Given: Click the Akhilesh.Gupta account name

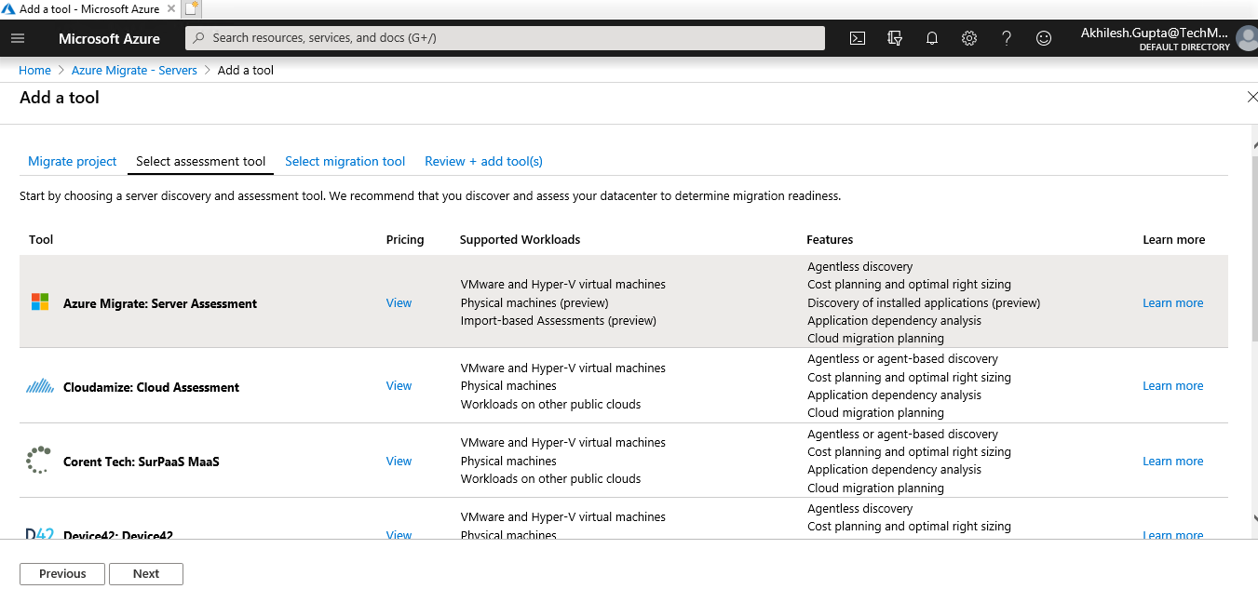Looking at the screenshot, I should (1155, 33).
